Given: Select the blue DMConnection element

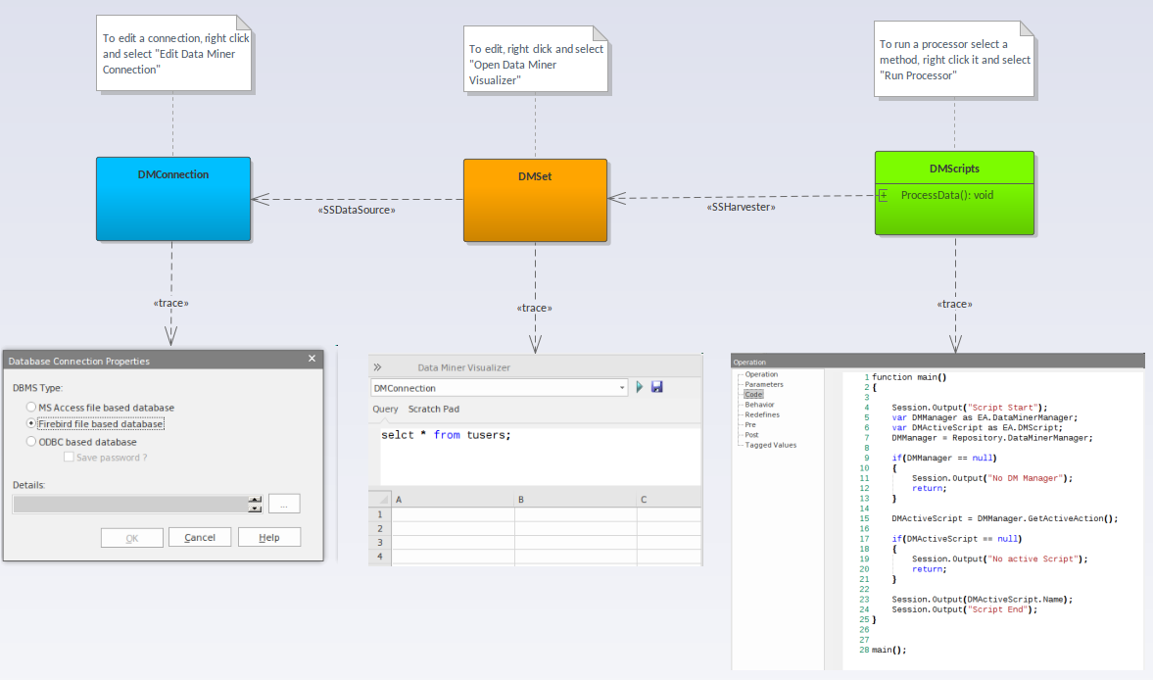Looking at the screenshot, I should point(173,199).
